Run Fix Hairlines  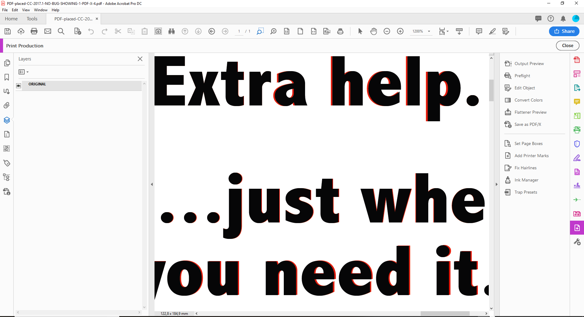(525, 168)
